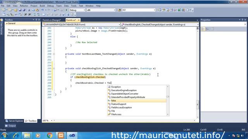Open the 4.0 find combo box dropdown
The height and width of the screenshot is (139, 248).
coord(154,10)
